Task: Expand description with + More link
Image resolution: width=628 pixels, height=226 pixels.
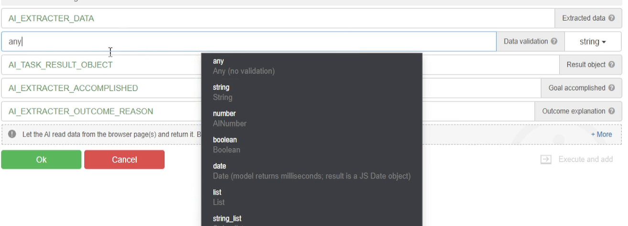Action: pyautogui.click(x=601, y=134)
